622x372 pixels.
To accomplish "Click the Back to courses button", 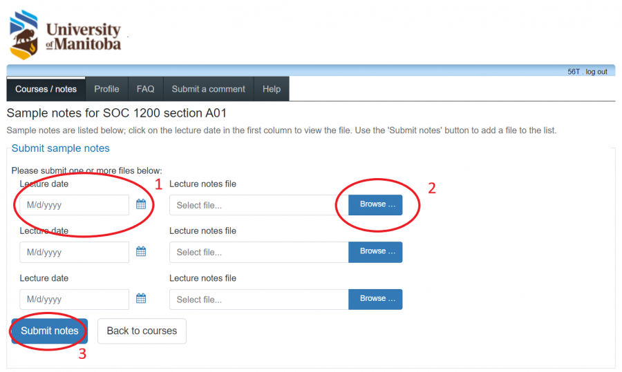I will pyautogui.click(x=142, y=331).
